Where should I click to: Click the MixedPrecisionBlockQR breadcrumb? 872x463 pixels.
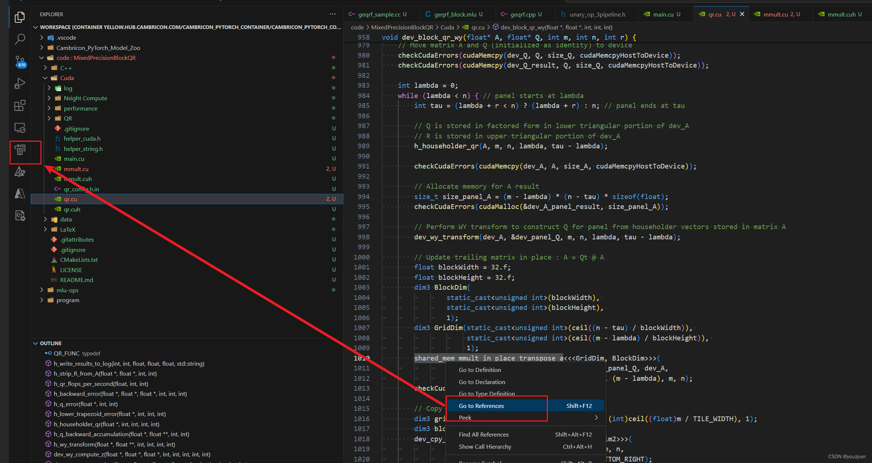click(x=402, y=27)
